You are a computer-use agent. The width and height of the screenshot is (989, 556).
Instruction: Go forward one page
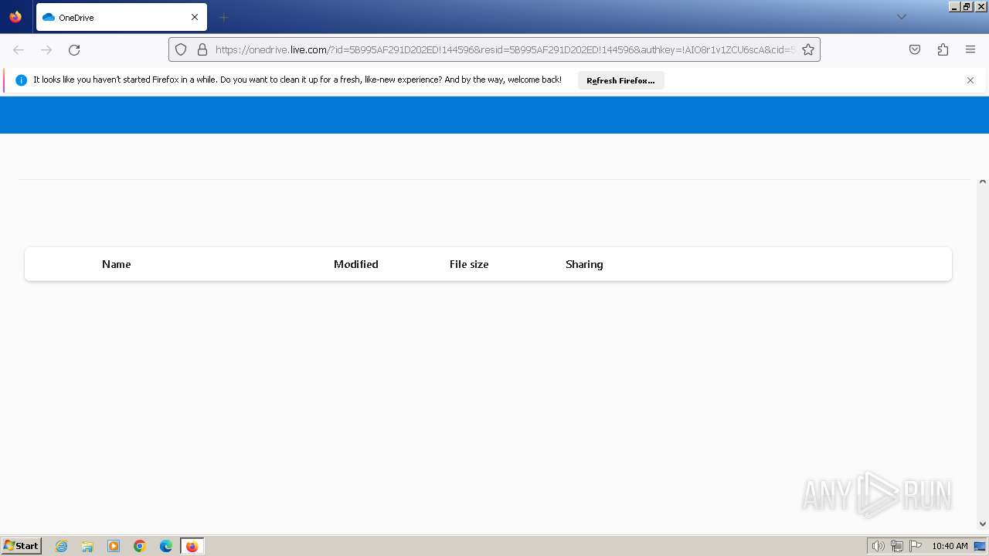(x=46, y=49)
